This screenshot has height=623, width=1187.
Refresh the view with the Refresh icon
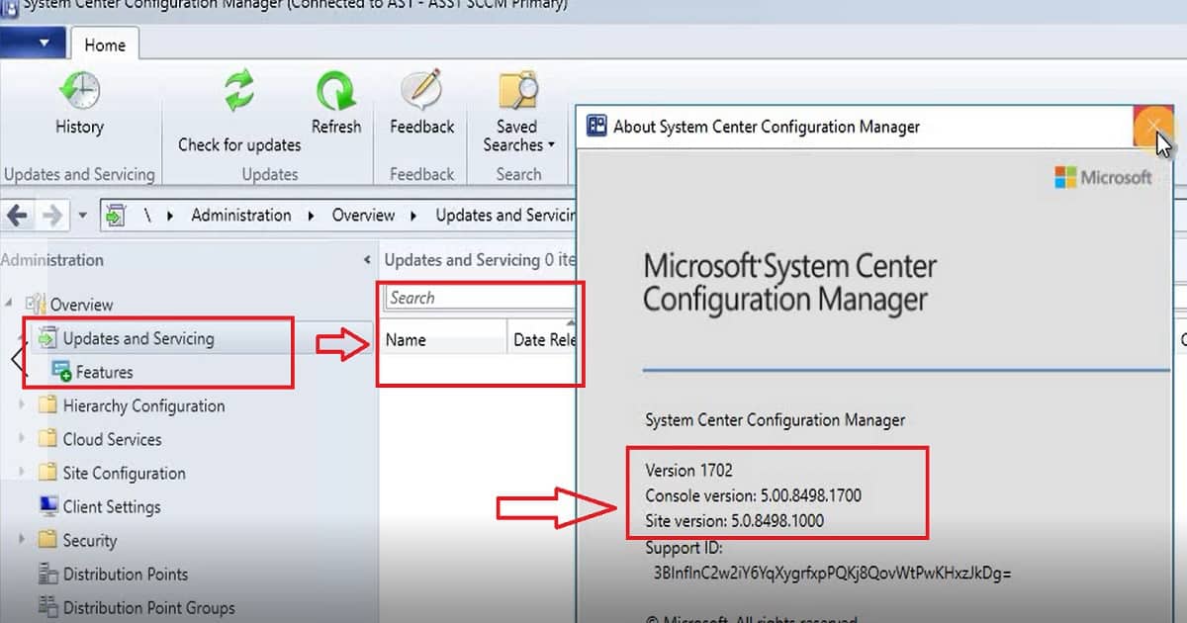click(336, 92)
